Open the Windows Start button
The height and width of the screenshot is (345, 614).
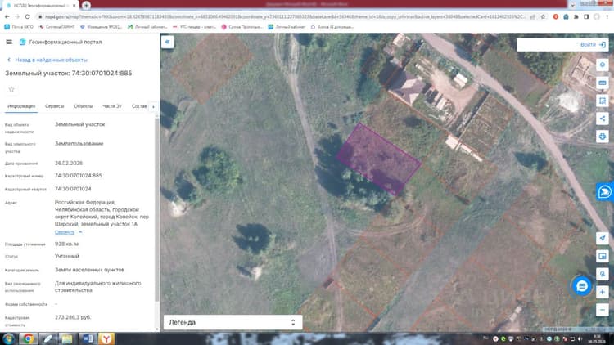(x=9, y=338)
